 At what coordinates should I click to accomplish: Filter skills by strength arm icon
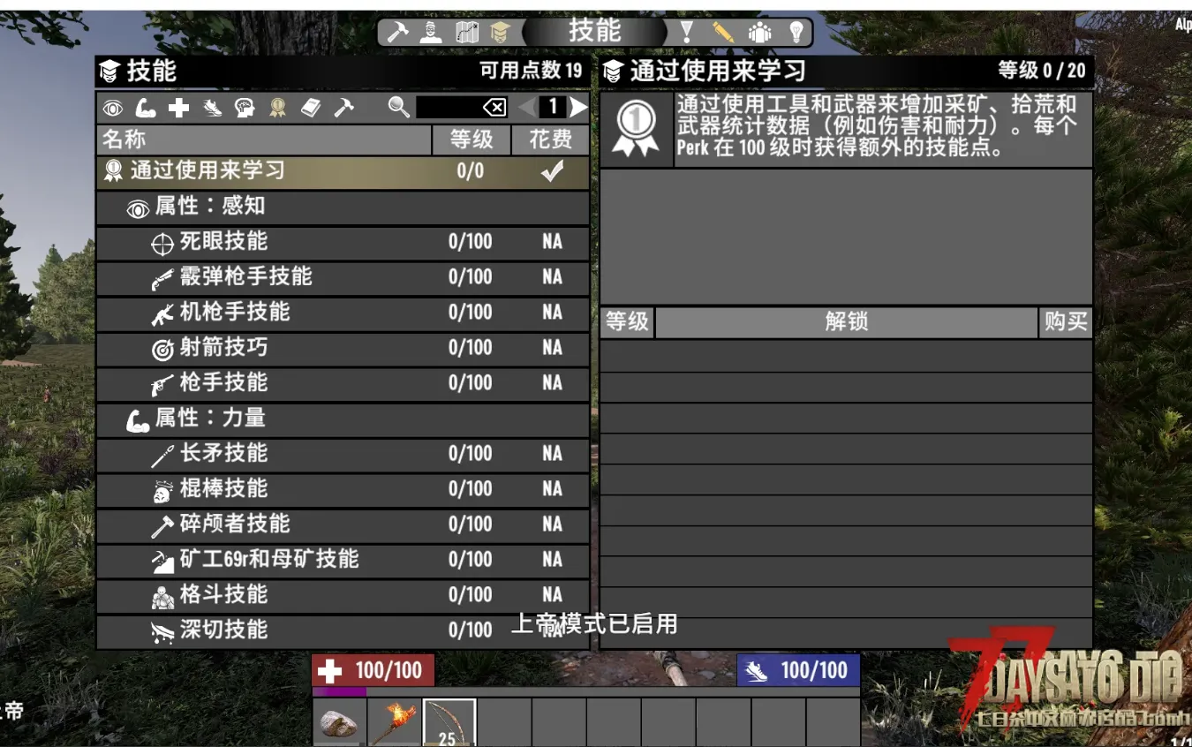pos(146,108)
